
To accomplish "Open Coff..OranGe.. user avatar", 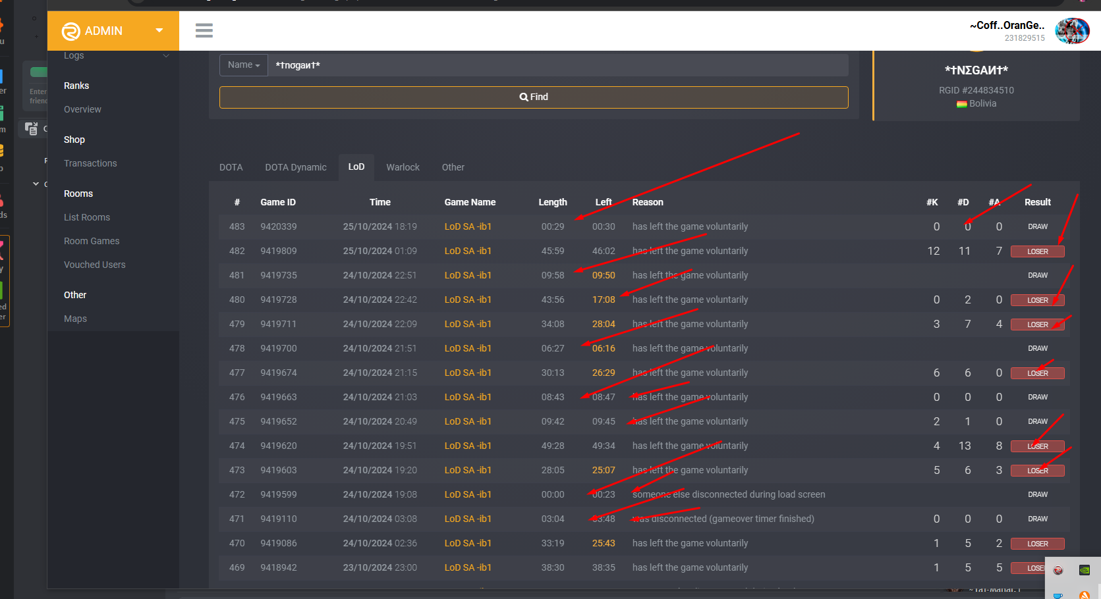I will coord(1072,31).
